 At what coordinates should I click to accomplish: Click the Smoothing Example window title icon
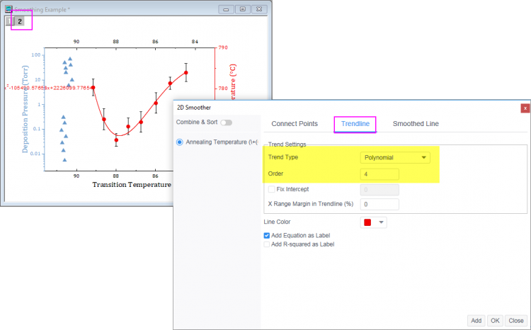(8, 9)
